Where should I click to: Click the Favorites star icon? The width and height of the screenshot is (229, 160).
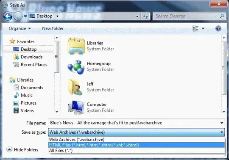12,41
